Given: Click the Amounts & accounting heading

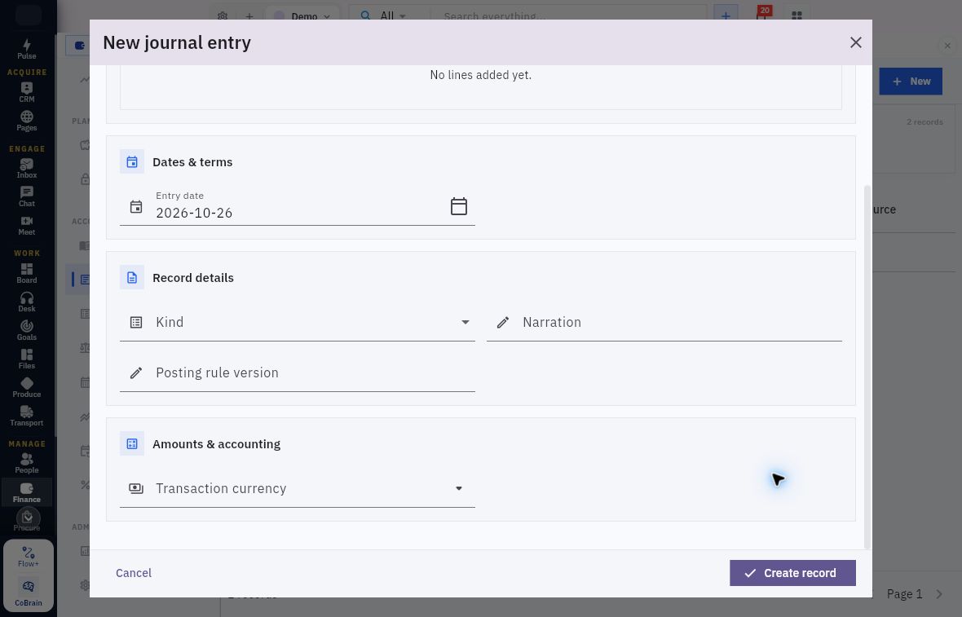Looking at the screenshot, I should 216,444.
